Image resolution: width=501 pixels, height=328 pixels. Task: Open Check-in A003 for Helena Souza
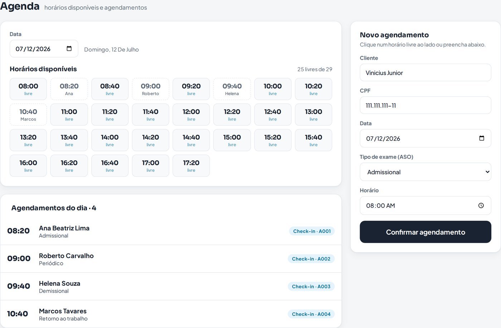[311, 287]
